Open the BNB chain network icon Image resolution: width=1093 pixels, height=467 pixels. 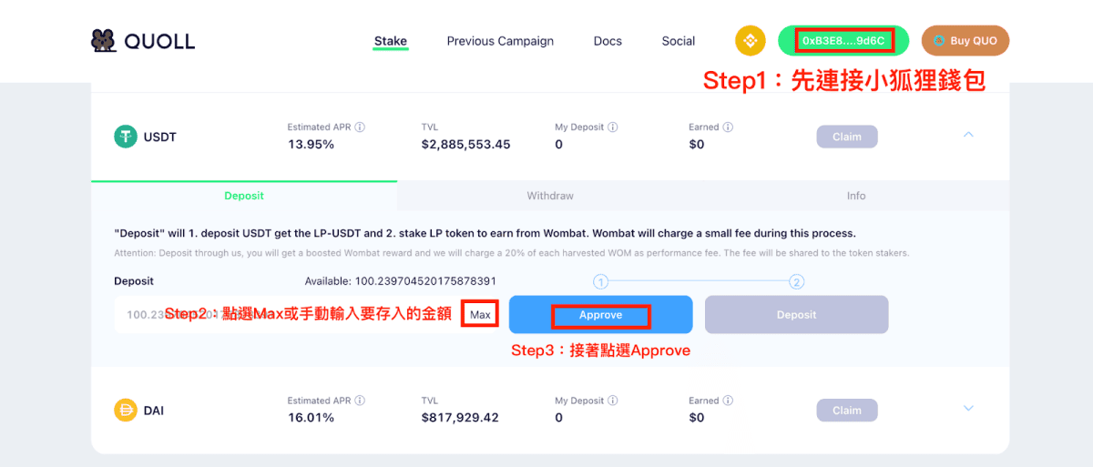[751, 41]
